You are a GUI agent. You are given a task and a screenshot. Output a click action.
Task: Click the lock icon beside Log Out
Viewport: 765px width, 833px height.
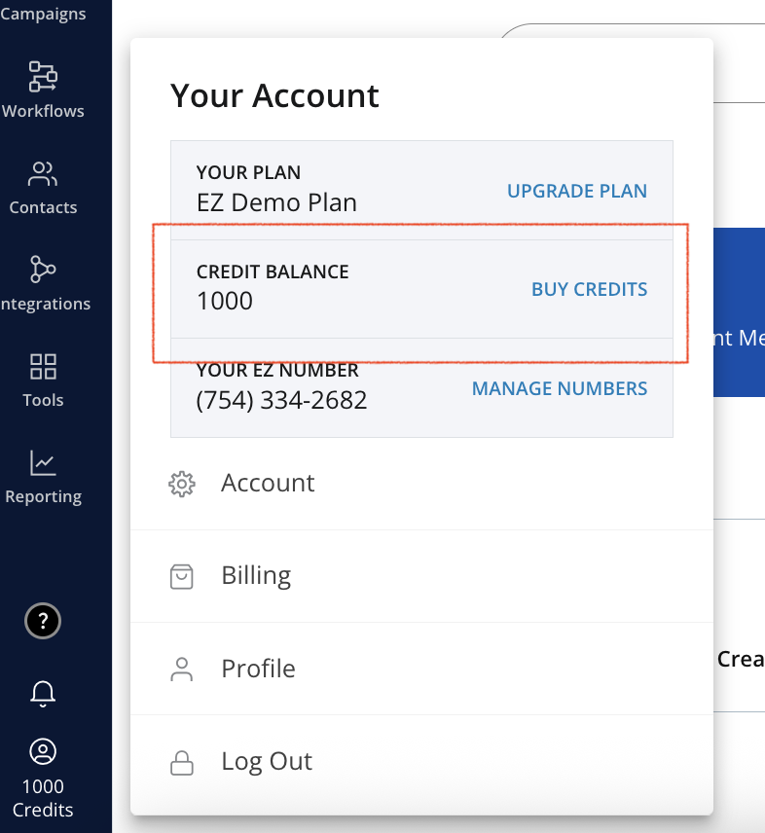pos(182,763)
